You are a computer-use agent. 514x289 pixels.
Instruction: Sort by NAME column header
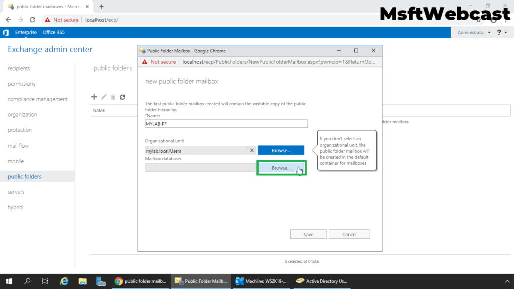[99, 111]
